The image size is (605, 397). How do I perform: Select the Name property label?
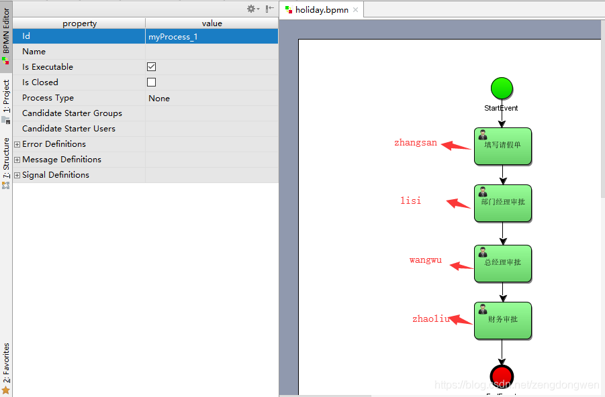tap(34, 52)
